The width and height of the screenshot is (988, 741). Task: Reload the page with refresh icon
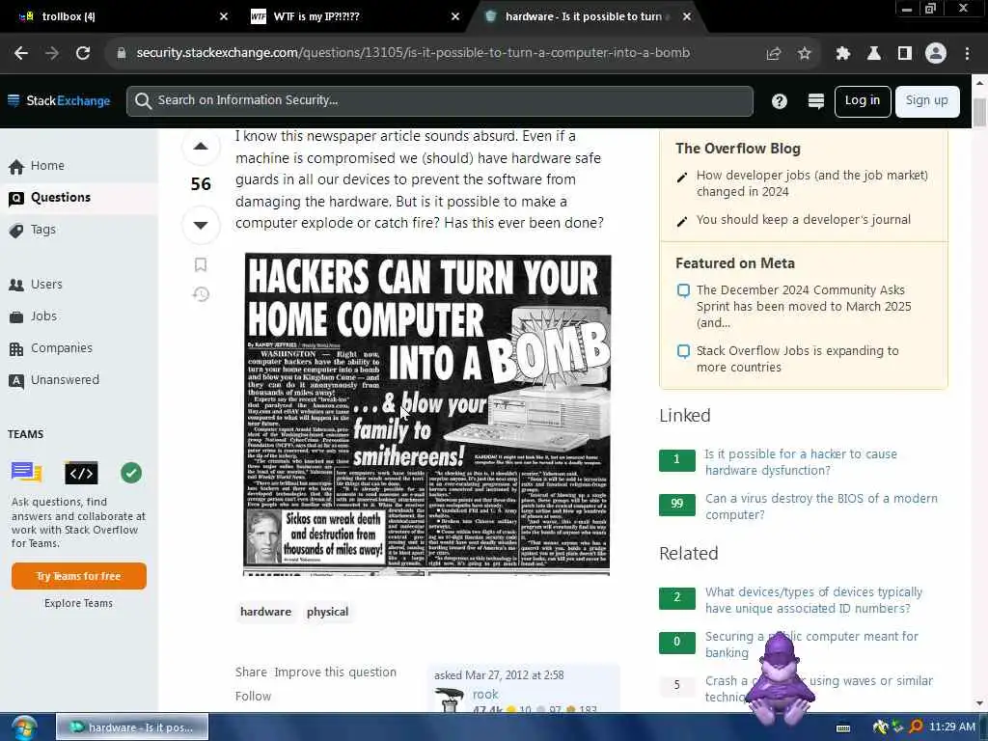(83, 53)
